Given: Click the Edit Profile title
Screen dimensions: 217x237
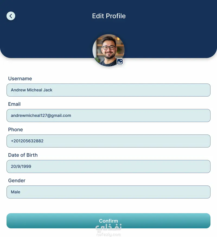Looking at the screenshot, I should [109, 16].
